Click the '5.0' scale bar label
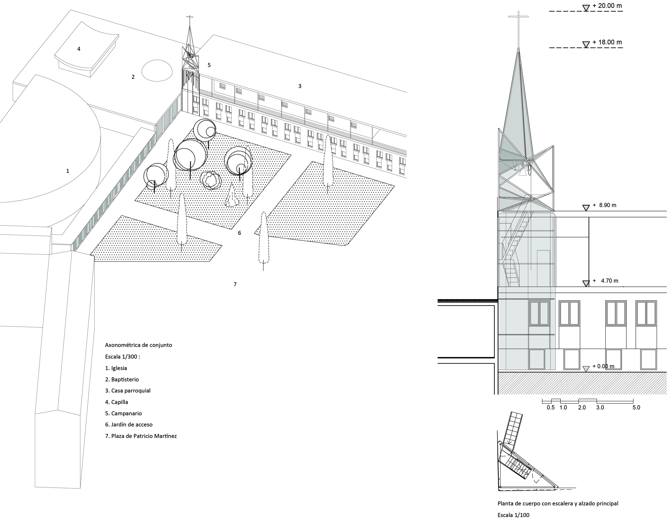This screenshot has width=667, height=520. (x=636, y=408)
